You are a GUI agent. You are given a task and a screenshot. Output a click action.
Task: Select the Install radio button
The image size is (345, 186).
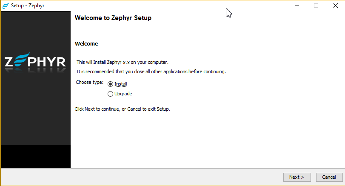coord(111,84)
